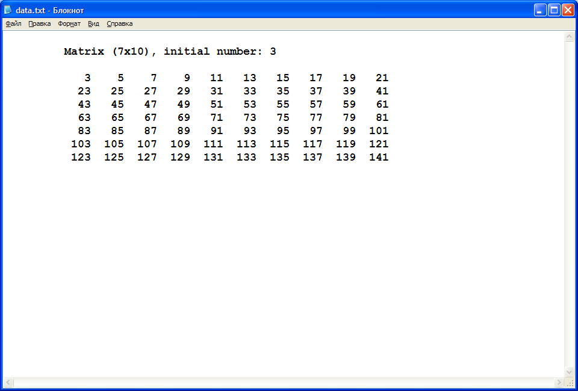Screen dimensions: 578x391
Task: Select the cell showing 23
Action: (x=84, y=91)
